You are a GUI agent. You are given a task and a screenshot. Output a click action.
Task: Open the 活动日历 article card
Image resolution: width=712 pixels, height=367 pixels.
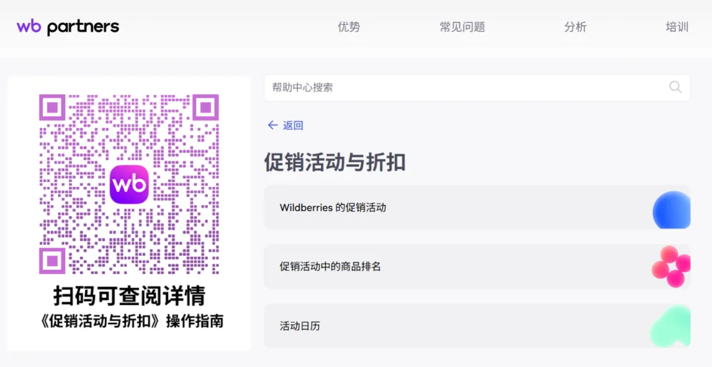tap(477, 325)
